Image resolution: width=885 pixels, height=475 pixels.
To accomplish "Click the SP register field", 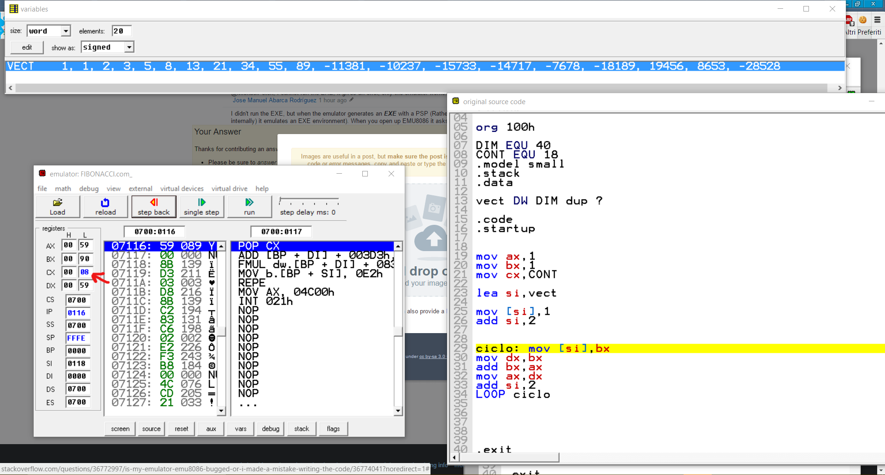I will pos(77,338).
